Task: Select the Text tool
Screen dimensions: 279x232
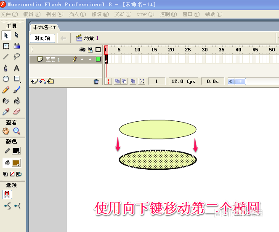Action: click(x=17, y=68)
